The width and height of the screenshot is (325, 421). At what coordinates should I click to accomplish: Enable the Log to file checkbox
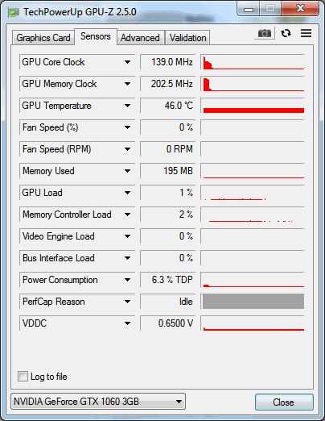pyautogui.click(x=23, y=376)
